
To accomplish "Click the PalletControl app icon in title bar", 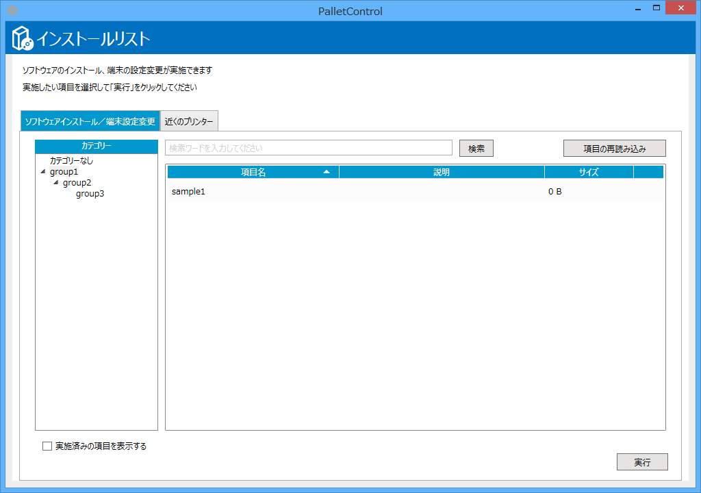I will click(x=12, y=10).
